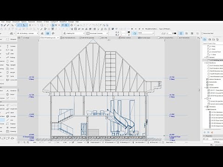Click the stop button in the ModelPort toolbar
Viewport: 223px width, 167px height.
[x=139, y=29]
